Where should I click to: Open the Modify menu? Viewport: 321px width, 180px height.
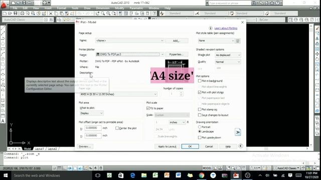pyautogui.click(x=119, y=8)
